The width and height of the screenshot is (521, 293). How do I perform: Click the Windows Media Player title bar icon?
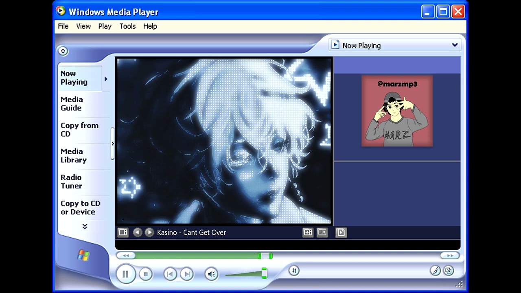pyautogui.click(x=61, y=11)
